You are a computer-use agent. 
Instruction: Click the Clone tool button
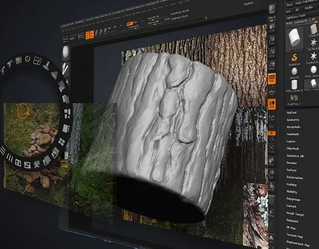[x=290, y=4]
